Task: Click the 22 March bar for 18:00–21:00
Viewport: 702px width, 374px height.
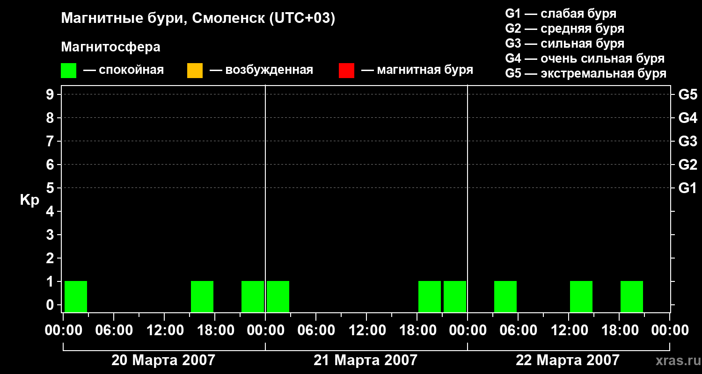Action: (x=632, y=296)
